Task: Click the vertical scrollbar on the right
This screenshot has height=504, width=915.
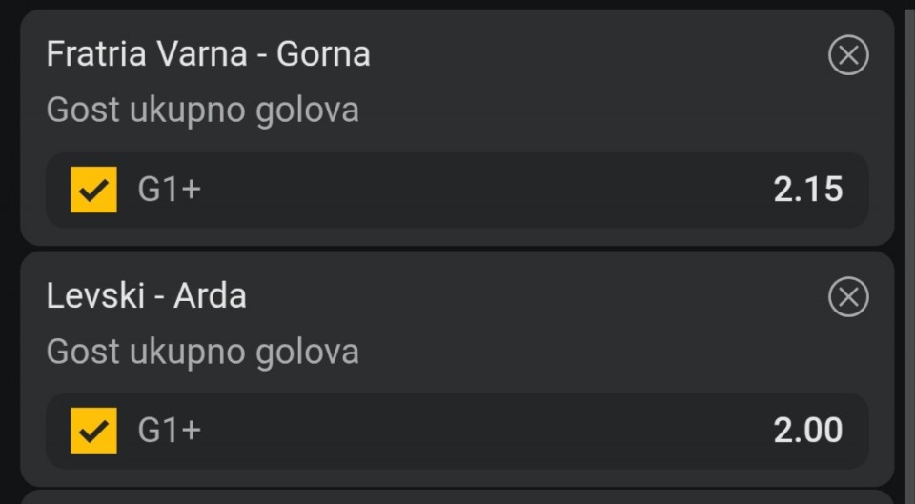Action: point(909,248)
